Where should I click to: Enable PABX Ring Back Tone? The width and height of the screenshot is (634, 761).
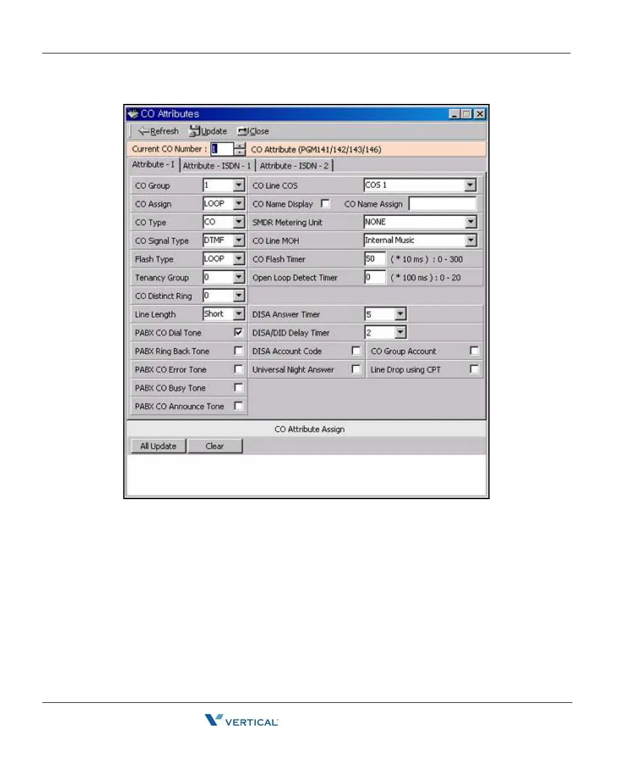coord(238,351)
